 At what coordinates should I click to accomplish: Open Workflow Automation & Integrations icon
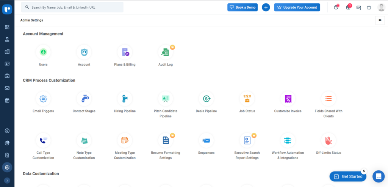point(288,141)
